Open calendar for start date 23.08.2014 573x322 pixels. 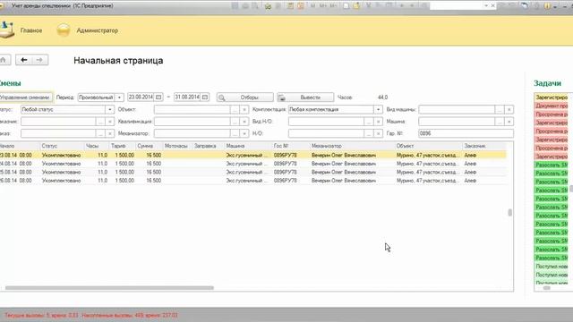point(158,97)
